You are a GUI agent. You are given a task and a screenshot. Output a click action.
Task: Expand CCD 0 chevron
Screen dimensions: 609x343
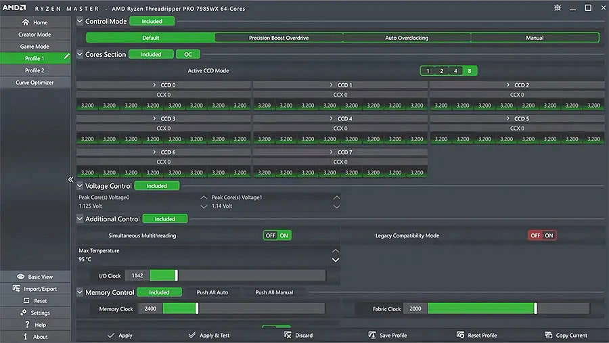[154, 85]
